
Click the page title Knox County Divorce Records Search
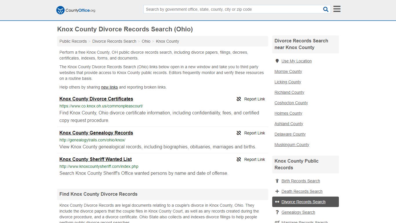pos(125,29)
